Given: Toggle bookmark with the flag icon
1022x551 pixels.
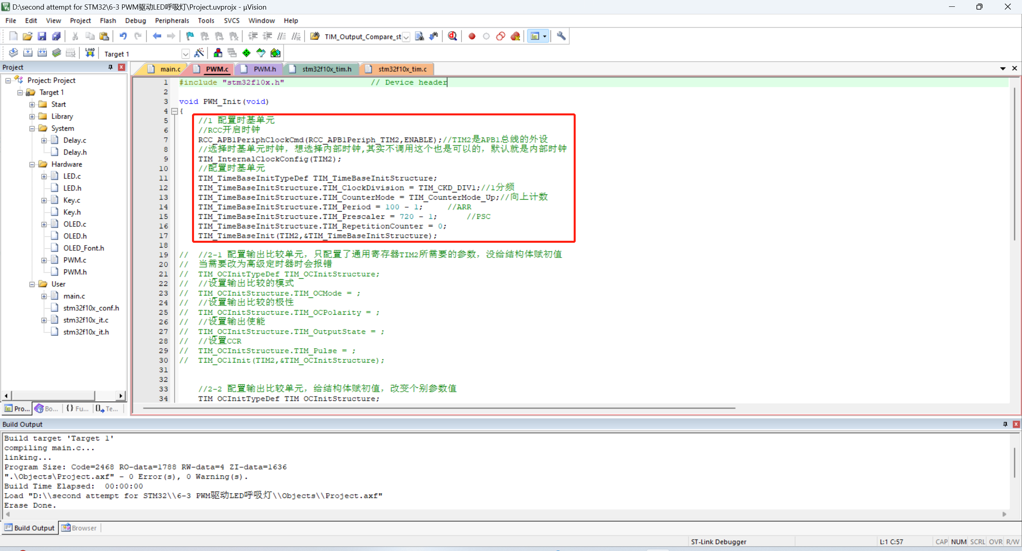Looking at the screenshot, I should point(190,36).
